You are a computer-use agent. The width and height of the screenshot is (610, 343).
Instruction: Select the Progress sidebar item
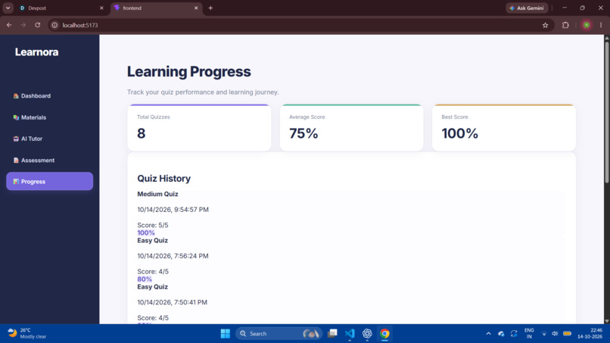49,182
